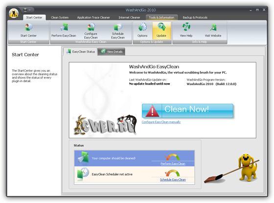Open the Application Trace Cleaner tab
Image resolution: width=274 pixels, height=203 pixels.
[x=93, y=18]
